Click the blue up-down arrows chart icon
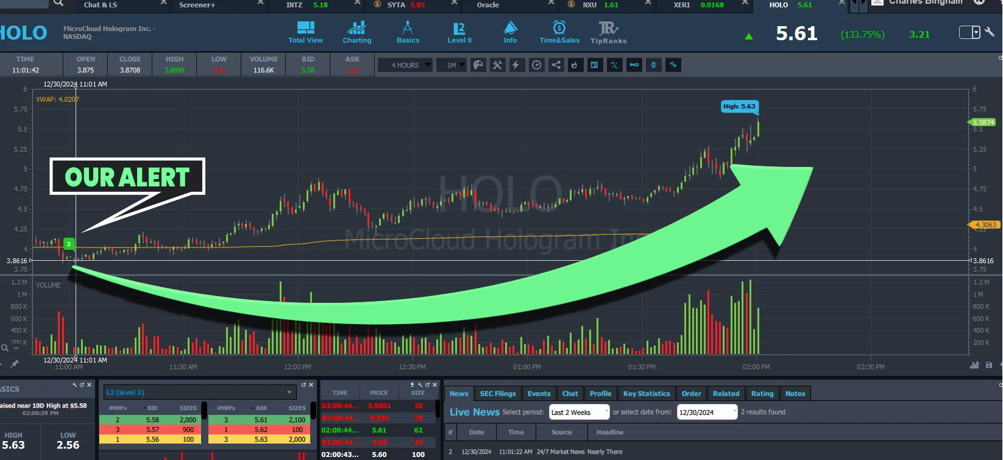Viewport: 1003px width, 460px height. coord(654,65)
